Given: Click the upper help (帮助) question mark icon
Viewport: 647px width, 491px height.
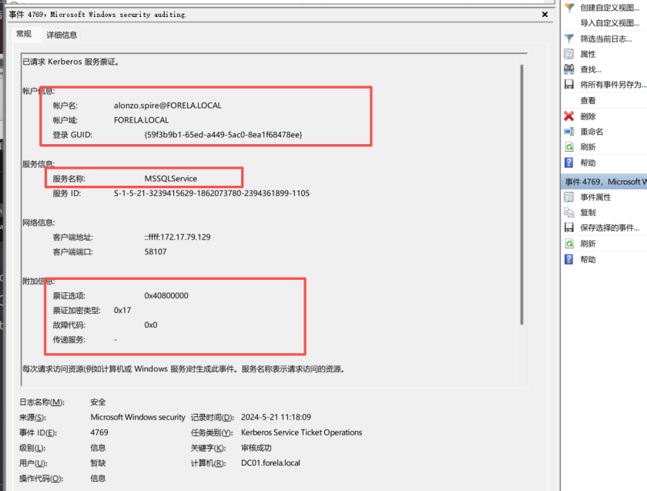Looking at the screenshot, I should 569,163.
